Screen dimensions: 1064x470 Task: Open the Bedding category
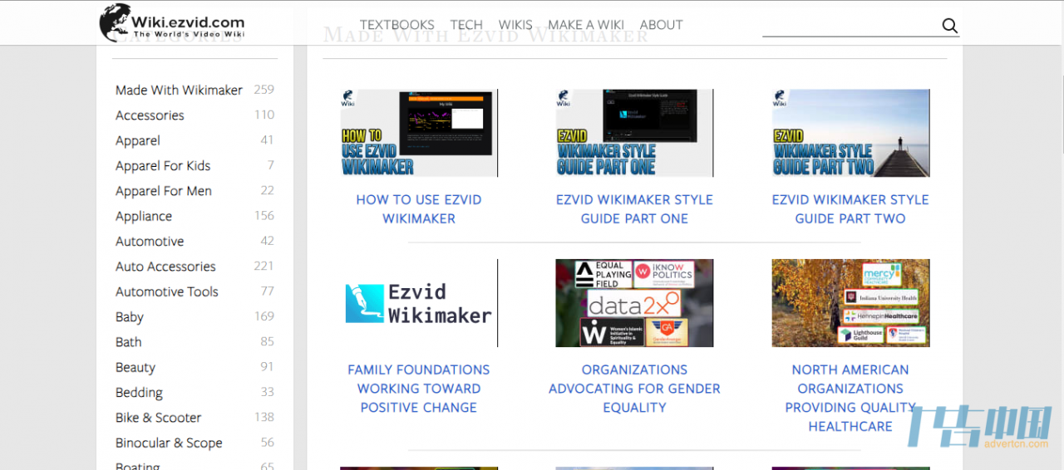click(139, 393)
